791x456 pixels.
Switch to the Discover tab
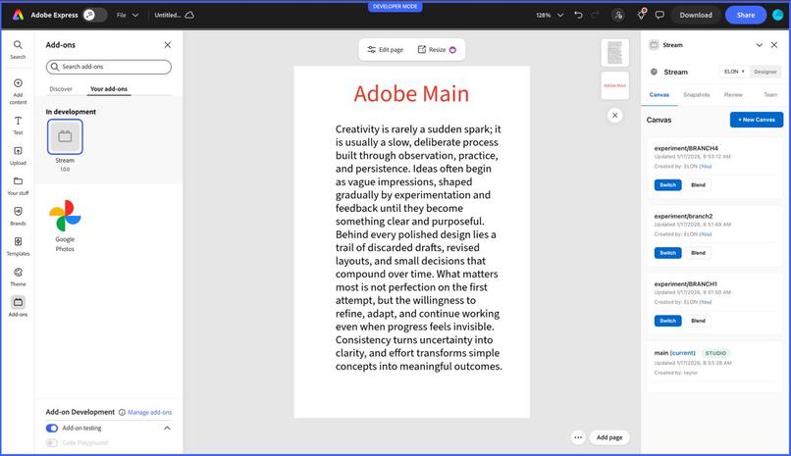tap(61, 88)
